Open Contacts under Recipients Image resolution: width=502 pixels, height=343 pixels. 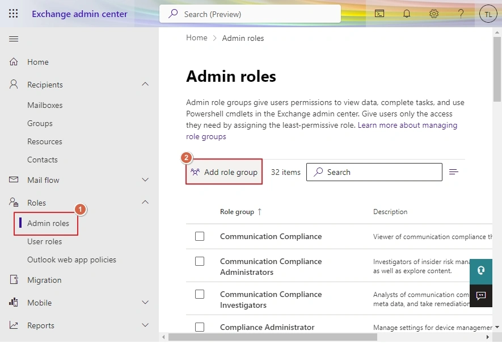(43, 160)
